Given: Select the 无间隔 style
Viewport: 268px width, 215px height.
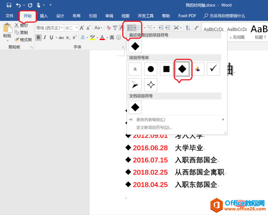Looking at the screenshot, I should coord(237,32).
